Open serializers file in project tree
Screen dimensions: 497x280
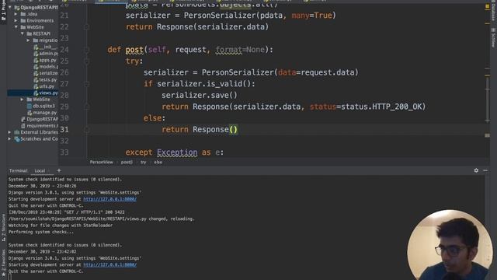(x=46, y=73)
